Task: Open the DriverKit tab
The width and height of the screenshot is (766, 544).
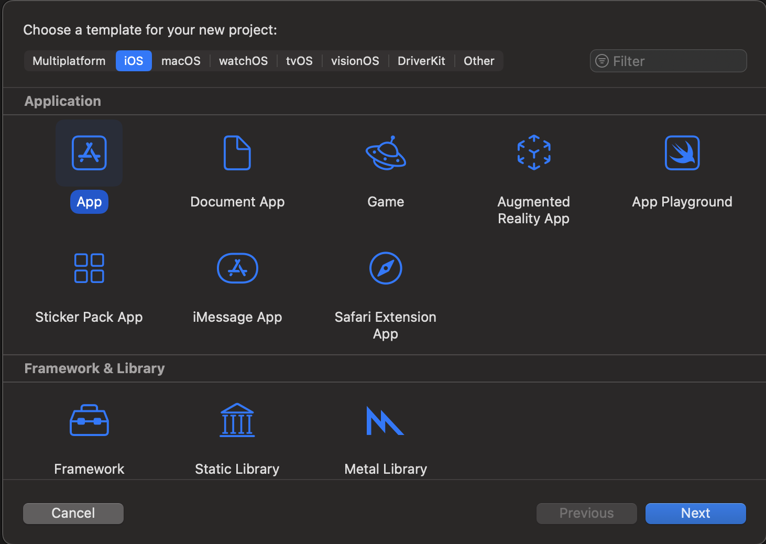Action: point(421,61)
